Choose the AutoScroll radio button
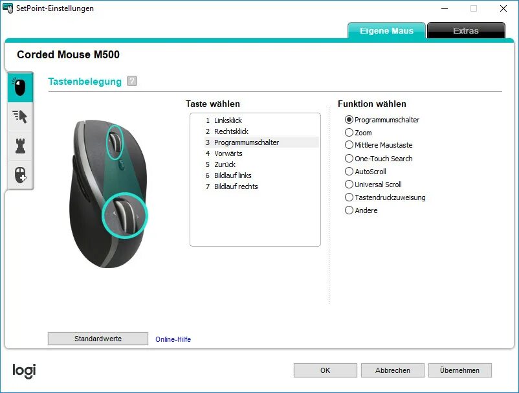This screenshot has height=393, width=519. tap(366, 172)
